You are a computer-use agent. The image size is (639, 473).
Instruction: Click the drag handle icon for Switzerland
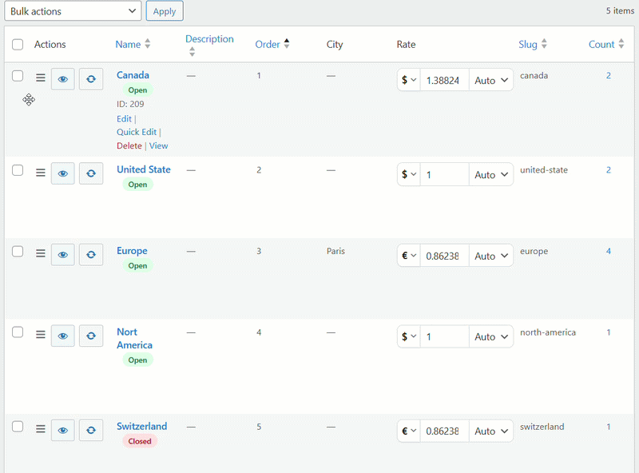point(41,429)
